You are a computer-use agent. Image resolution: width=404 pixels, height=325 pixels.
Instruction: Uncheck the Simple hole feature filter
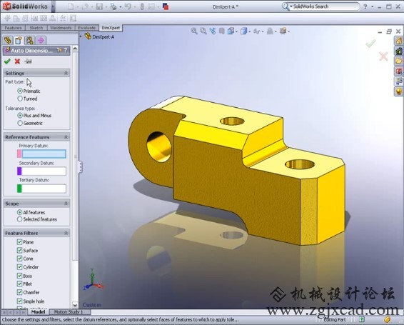(19, 301)
